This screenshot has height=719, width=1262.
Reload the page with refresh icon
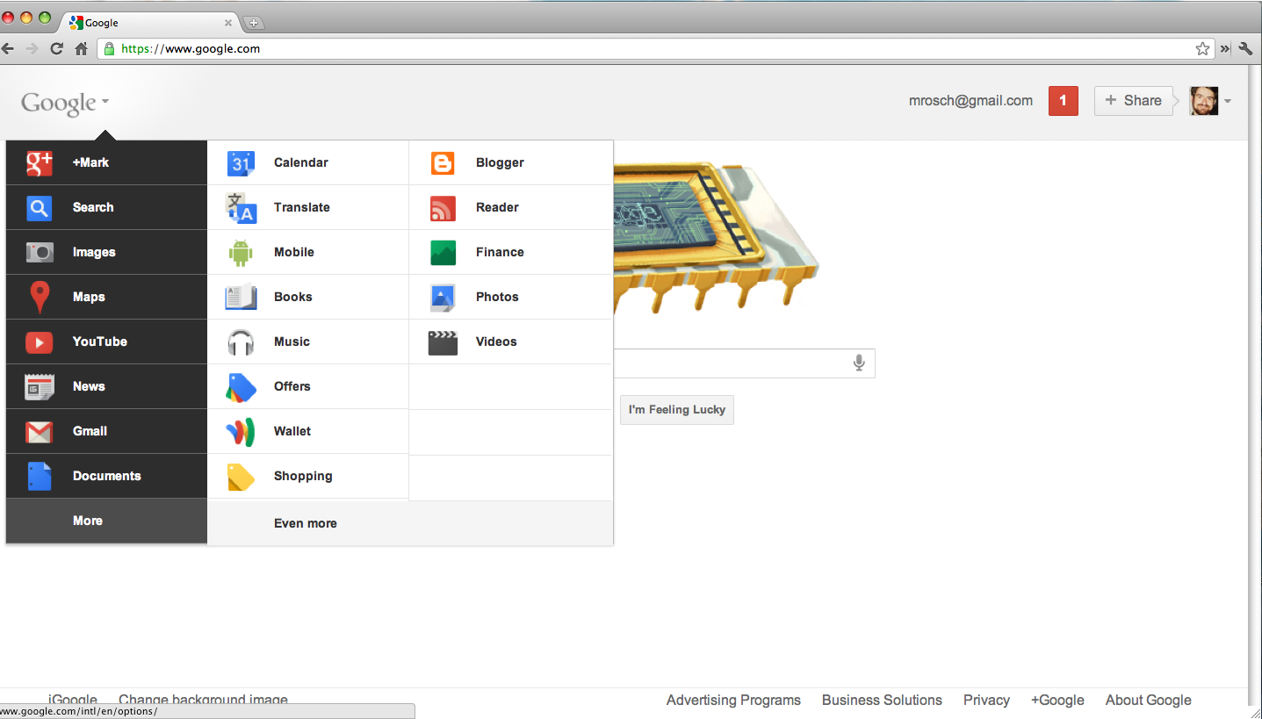(x=56, y=48)
